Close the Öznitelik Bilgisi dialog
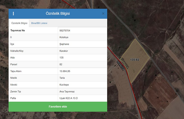This screenshot has width=184, height=119. (x=103, y=14)
